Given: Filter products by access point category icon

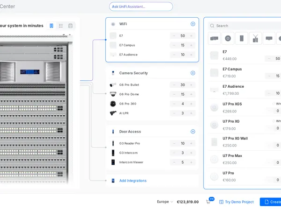Looking at the screenshot, I should 228,38.
